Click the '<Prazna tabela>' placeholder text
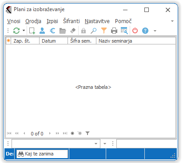Viewport: 183px width, 163px height. (x=93, y=87)
